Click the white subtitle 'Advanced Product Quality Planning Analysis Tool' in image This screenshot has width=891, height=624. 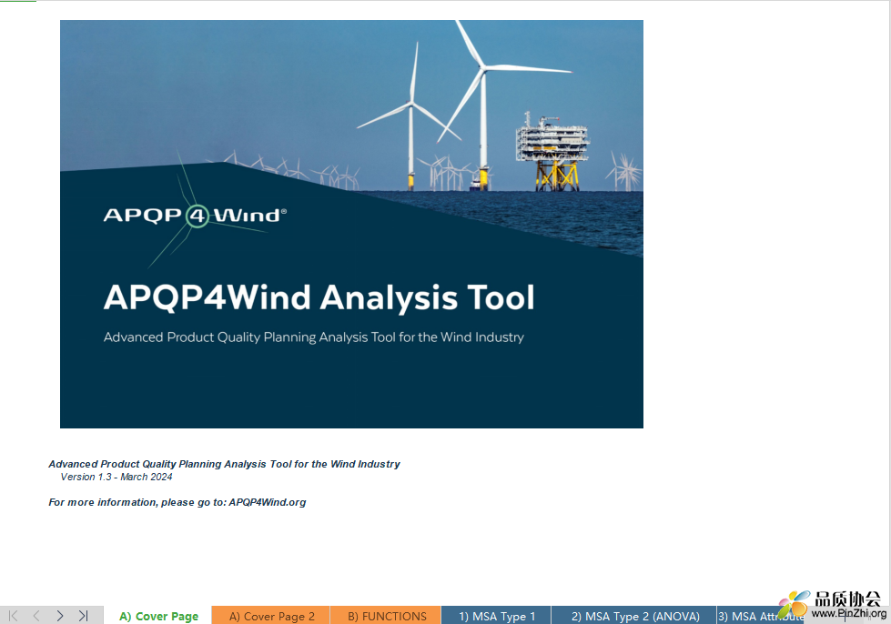[x=314, y=337]
